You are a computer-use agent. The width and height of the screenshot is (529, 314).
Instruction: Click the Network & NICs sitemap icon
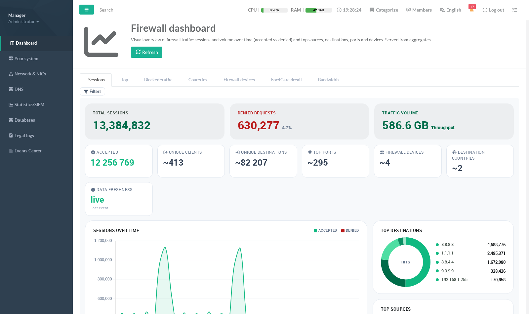tap(11, 74)
